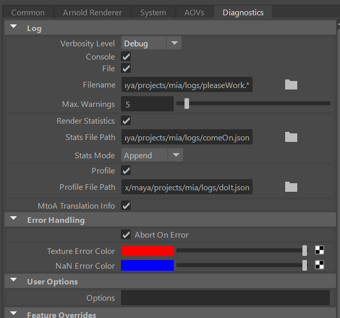340x318 pixels.
Task: Click Texture Error Color map checker icon
Action: pyautogui.click(x=319, y=250)
